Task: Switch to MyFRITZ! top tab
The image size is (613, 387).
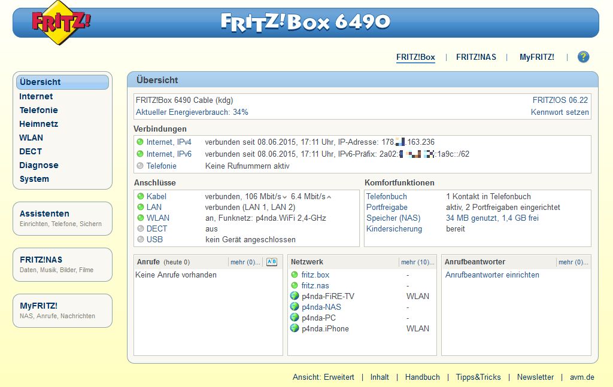Action: 537,57
